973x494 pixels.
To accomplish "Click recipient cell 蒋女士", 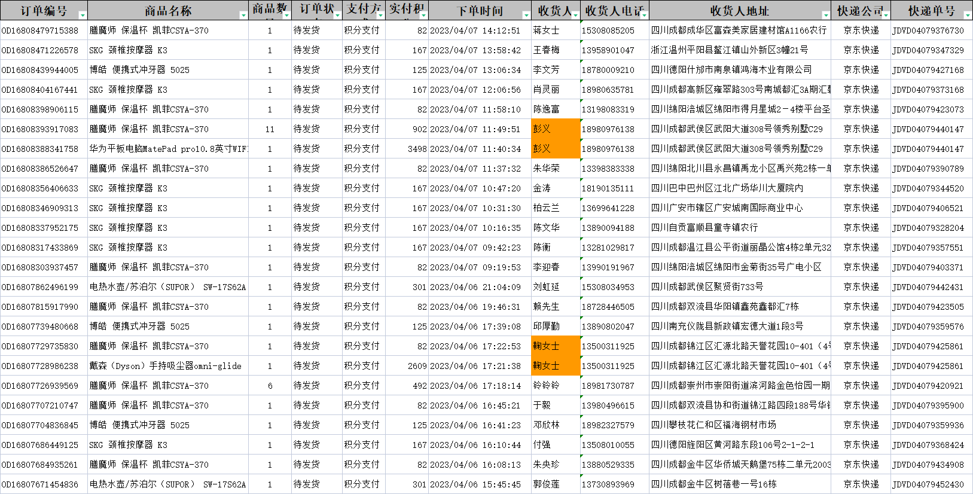I will pos(556,30).
